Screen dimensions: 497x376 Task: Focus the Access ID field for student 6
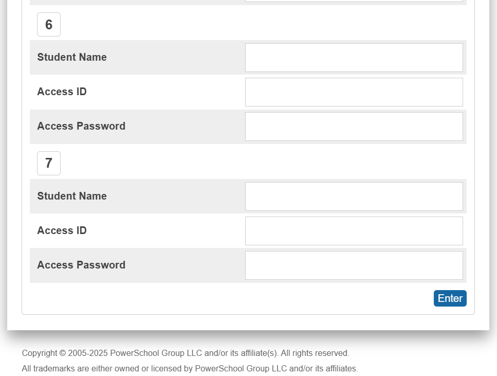coord(354,92)
